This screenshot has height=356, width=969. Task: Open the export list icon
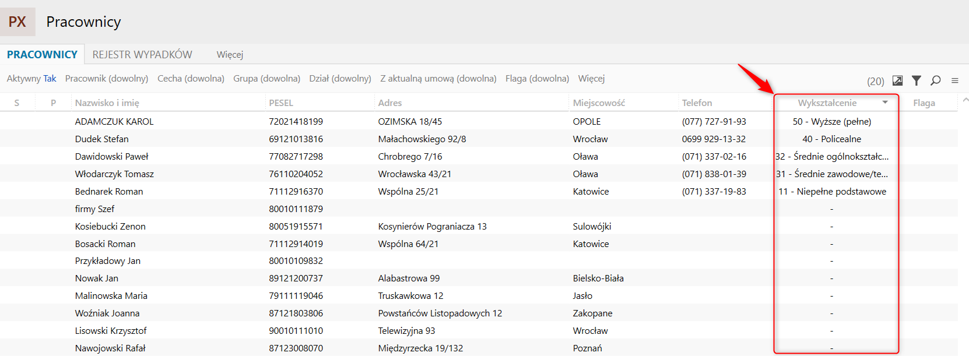point(898,80)
